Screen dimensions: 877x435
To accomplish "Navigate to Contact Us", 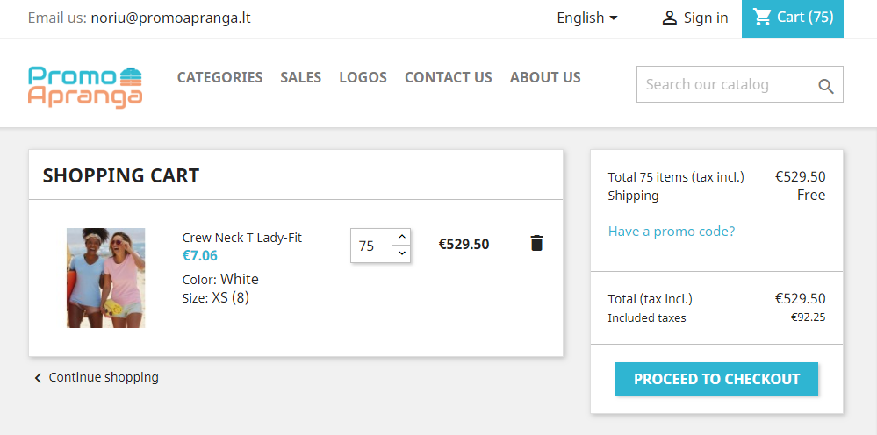I will click(449, 77).
